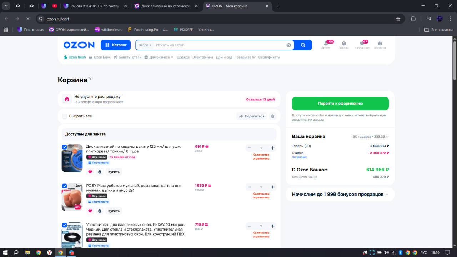Image resolution: width=457 pixels, height=257 pixels.
Task: Open Windows taskbar search
Action: [x=16, y=252]
